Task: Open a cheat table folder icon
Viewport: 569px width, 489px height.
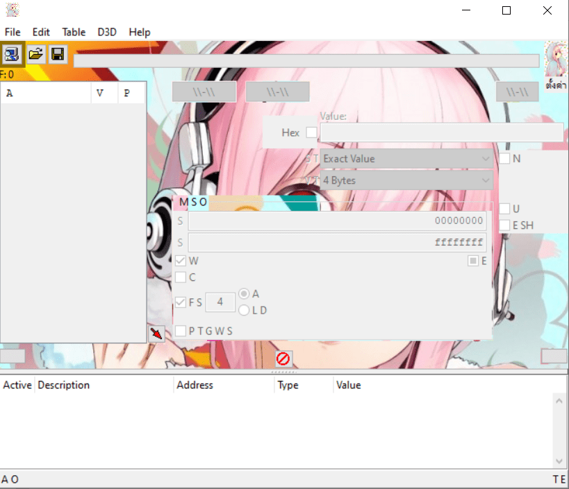Action: click(35, 55)
